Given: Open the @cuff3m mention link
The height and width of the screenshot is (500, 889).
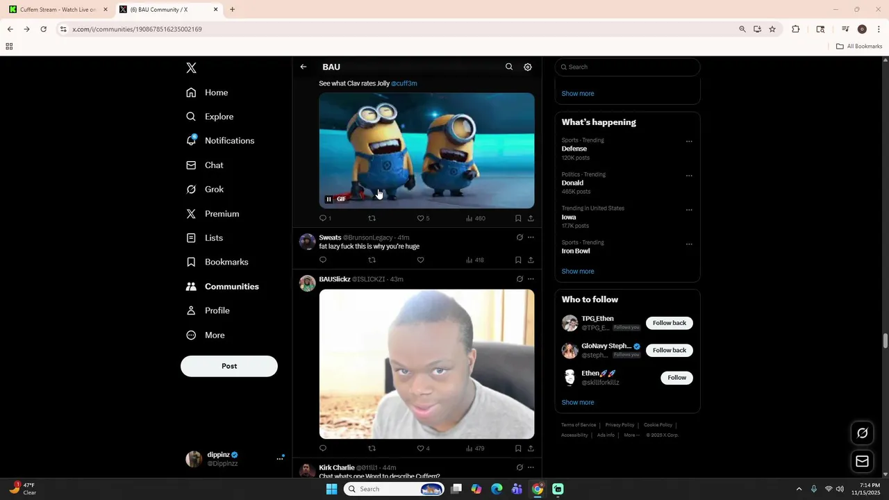Looking at the screenshot, I should (404, 83).
